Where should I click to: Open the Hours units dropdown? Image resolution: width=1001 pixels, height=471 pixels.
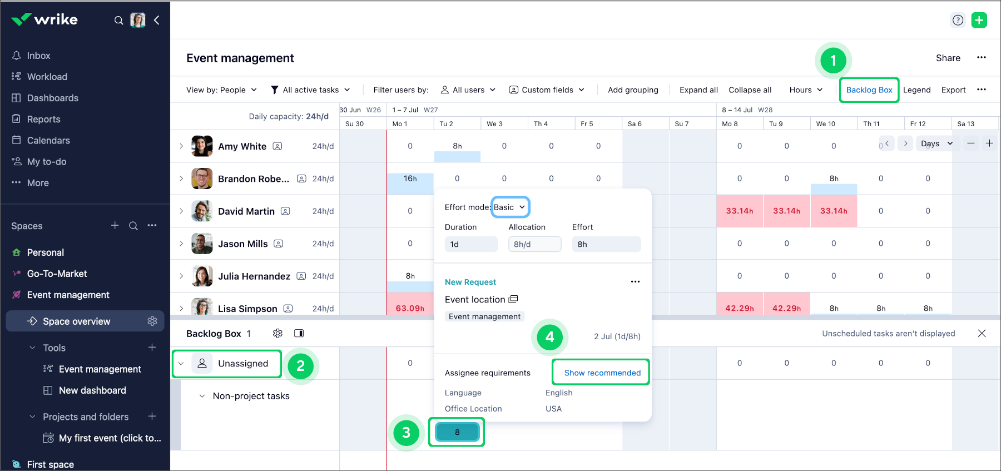806,90
